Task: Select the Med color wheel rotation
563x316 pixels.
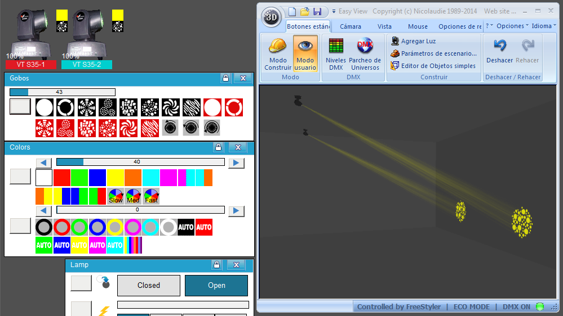Action: point(133,196)
